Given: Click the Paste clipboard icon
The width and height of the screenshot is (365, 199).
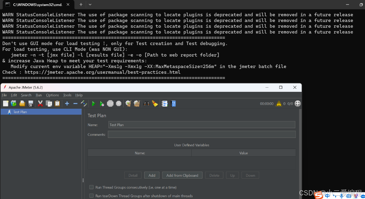Looking at the screenshot, I should click(x=57, y=104).
